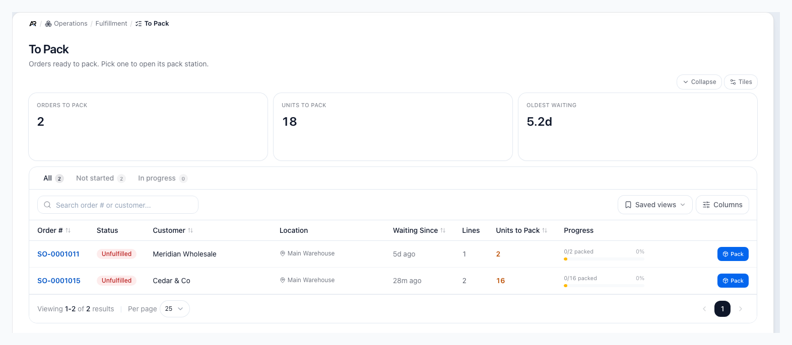Click the '28m ago' waiting value
The height and width of the screenshot is (345, 792).
click(x=407, y=281)
